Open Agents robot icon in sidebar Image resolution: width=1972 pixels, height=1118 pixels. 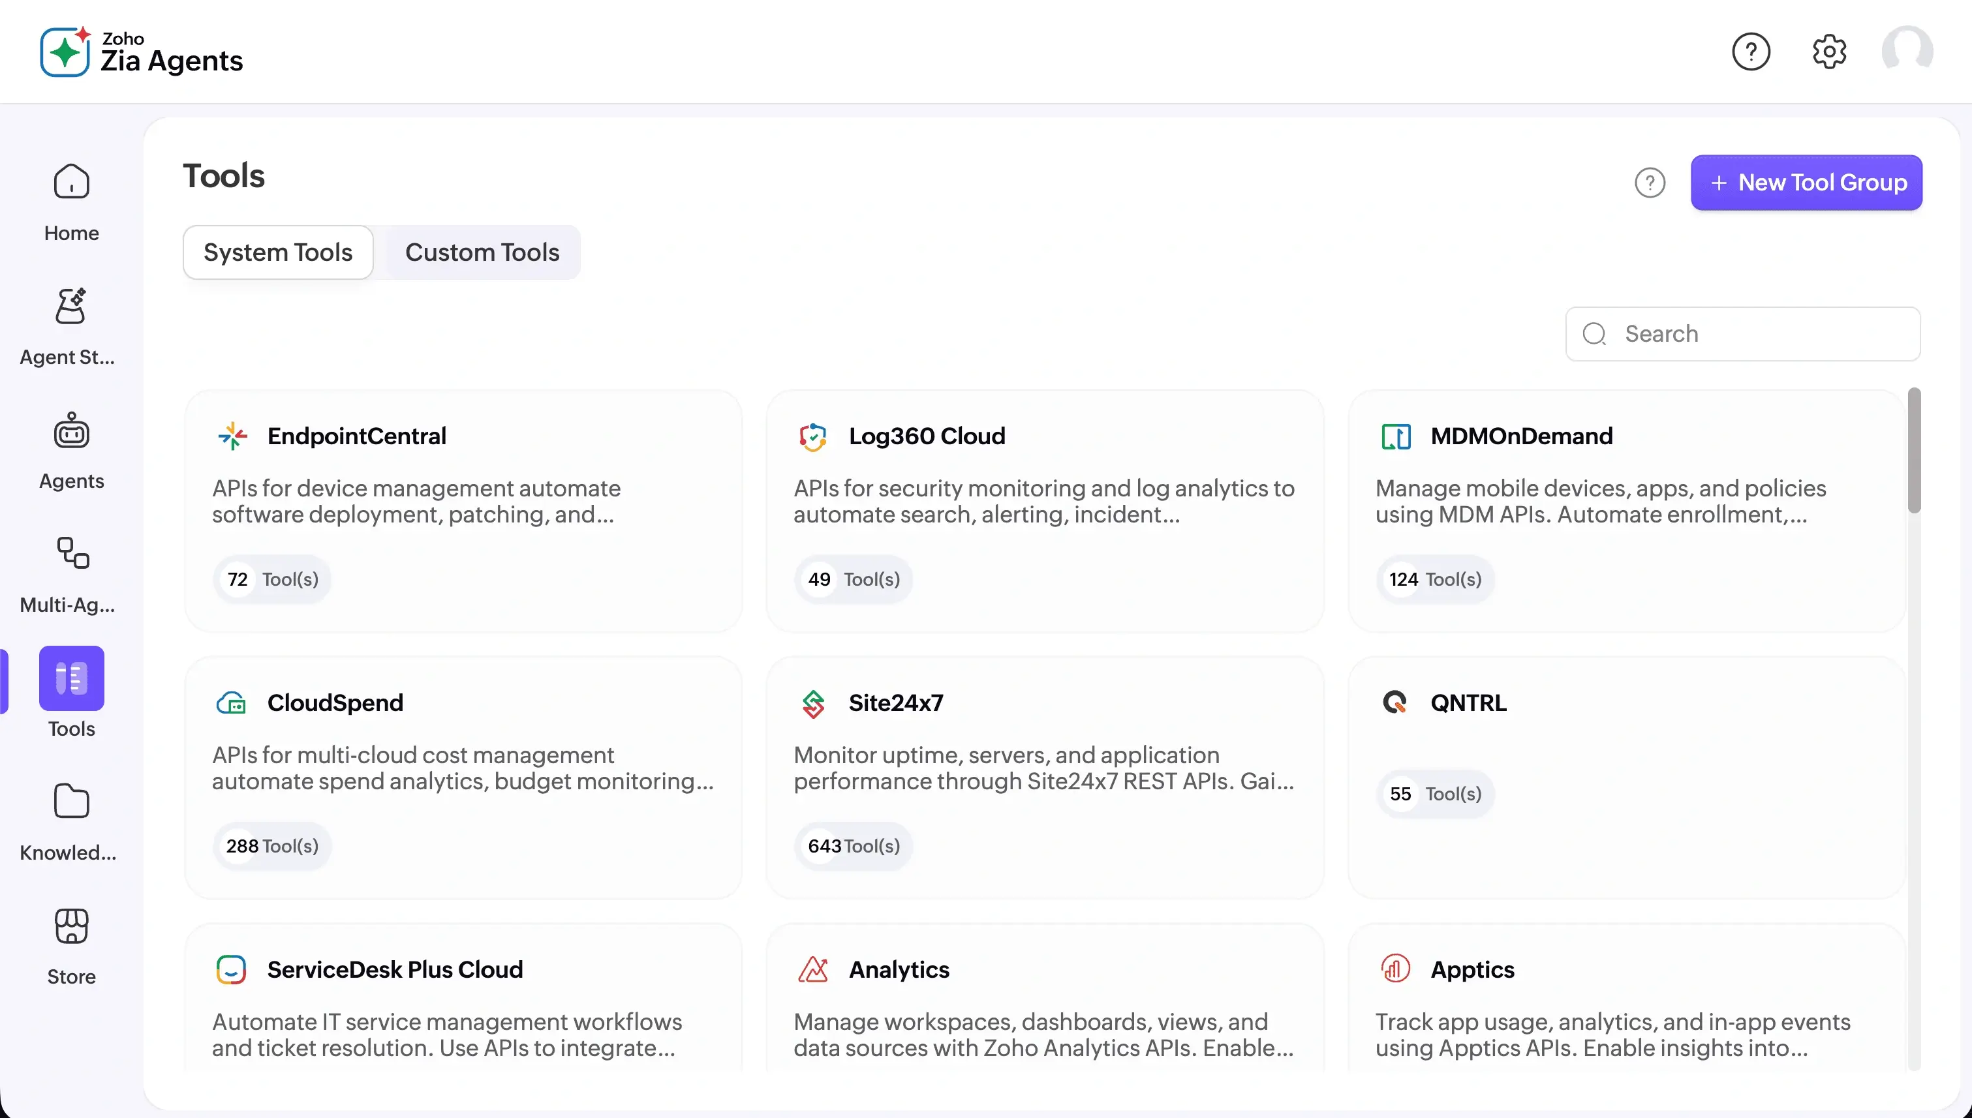click(x=71, y=431)
